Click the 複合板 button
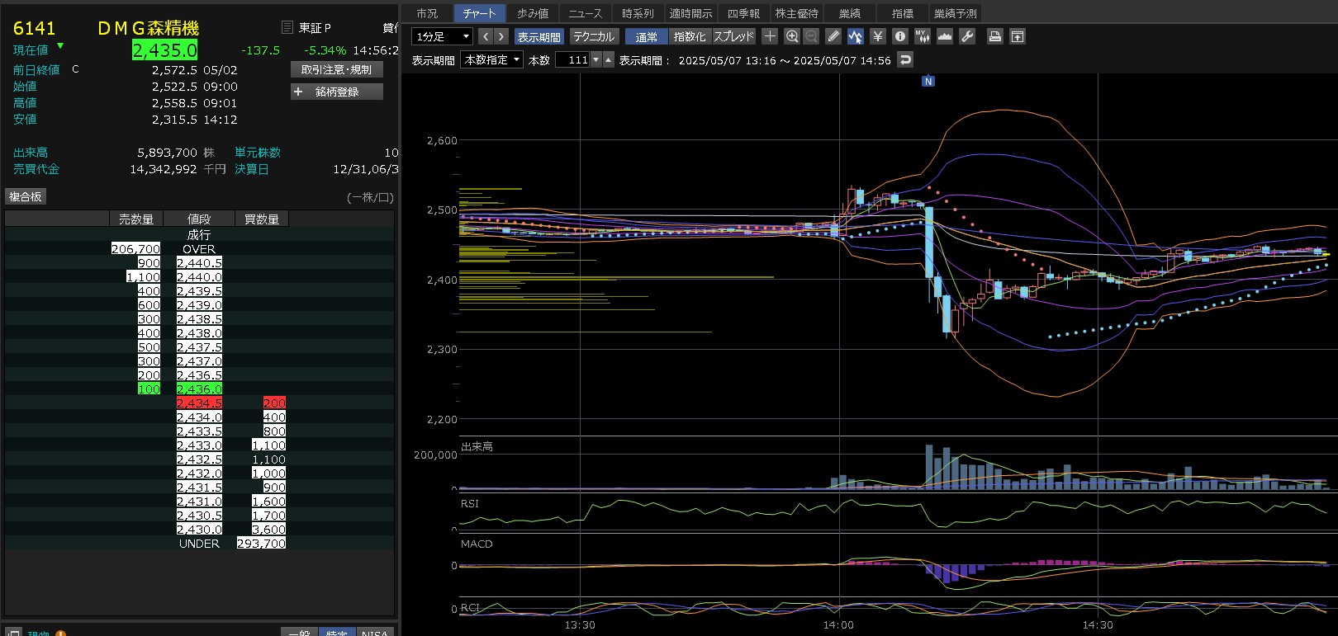Viewport: 1338px width, 636px height. [x=25, y=196]
